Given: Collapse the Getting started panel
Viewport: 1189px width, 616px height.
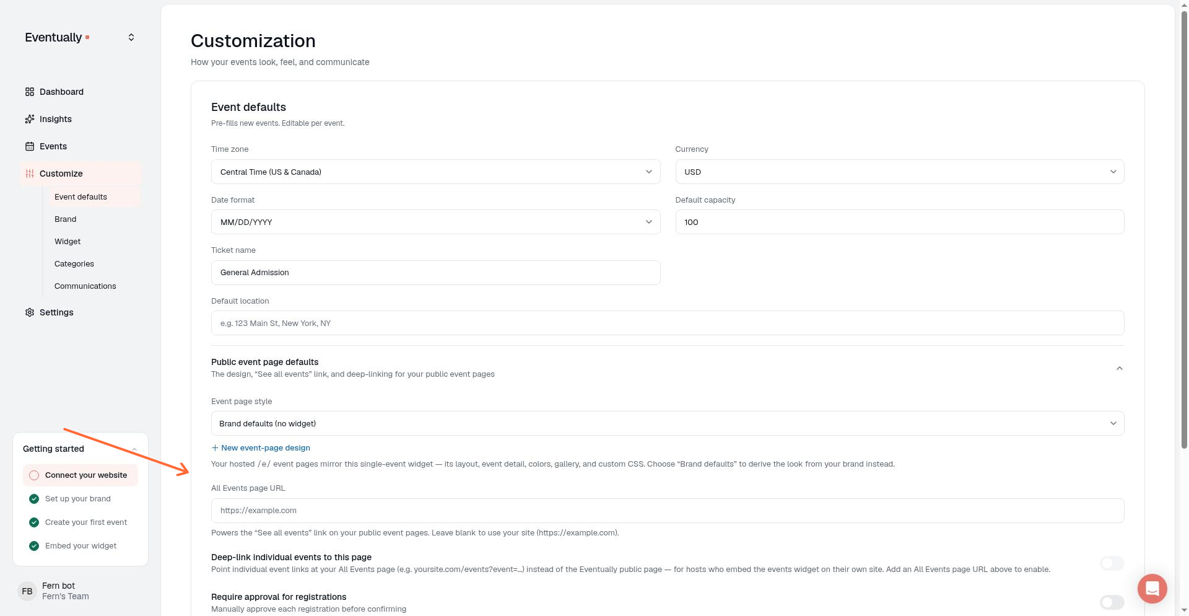Looking at the screenshot, I should click(134, 449).
